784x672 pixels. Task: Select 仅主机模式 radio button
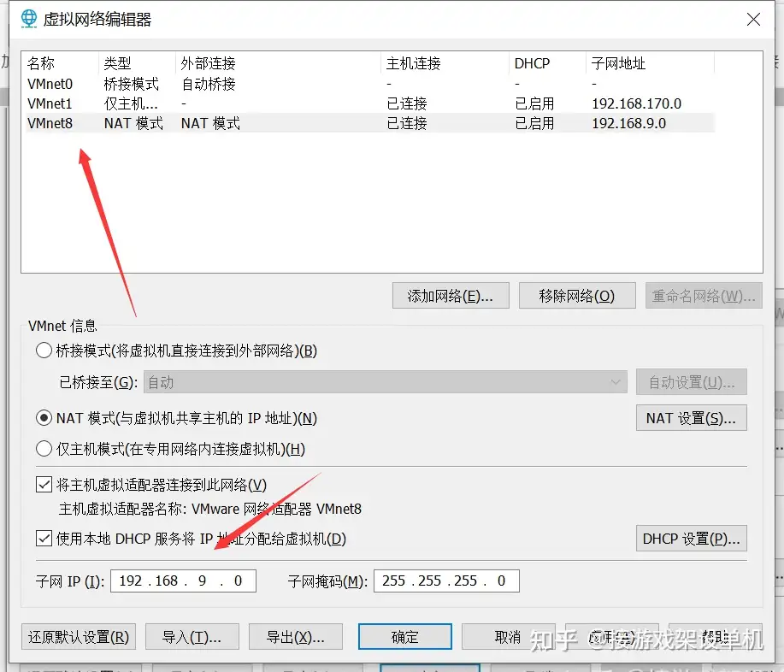click(x=44, y=449)
